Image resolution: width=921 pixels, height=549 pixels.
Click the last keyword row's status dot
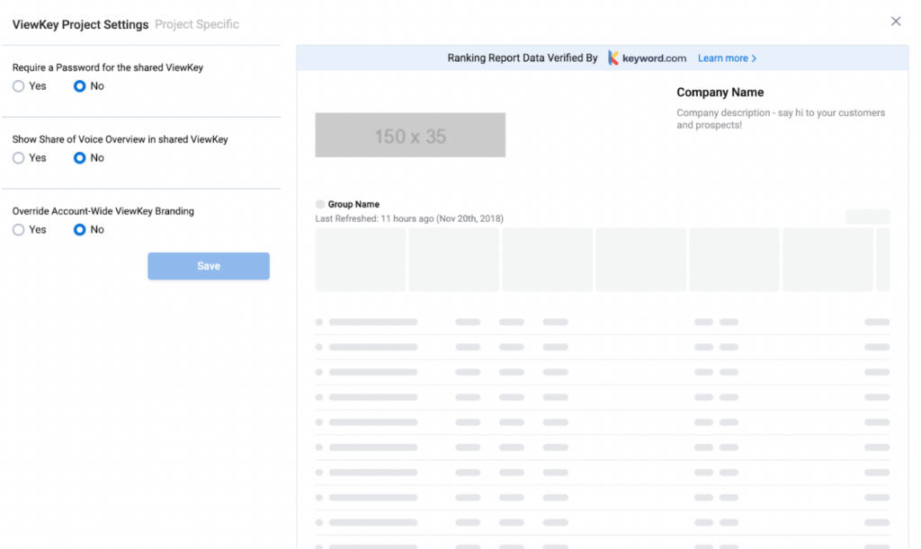(x=319, y=522)
